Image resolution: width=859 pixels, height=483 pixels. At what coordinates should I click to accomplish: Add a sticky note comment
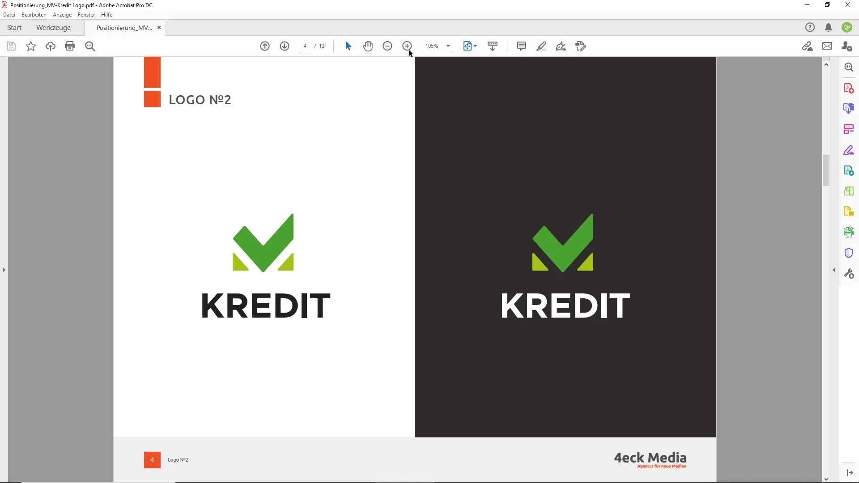point(522,46)
